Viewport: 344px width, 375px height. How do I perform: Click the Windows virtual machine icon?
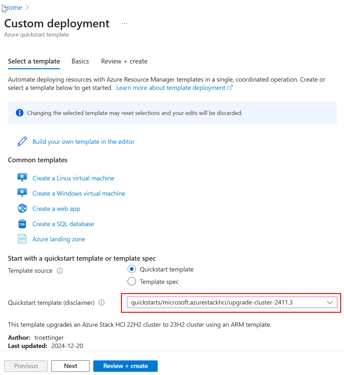[22, 193]
